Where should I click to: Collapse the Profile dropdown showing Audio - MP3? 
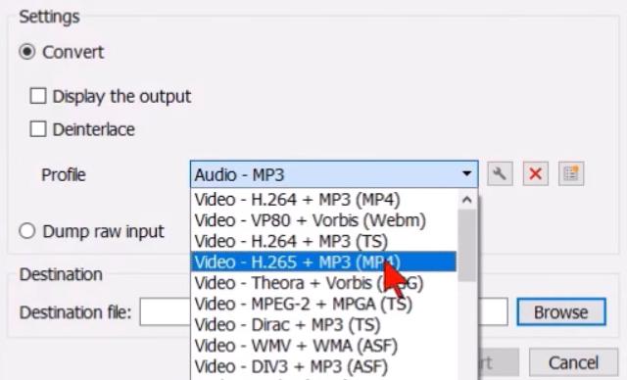click(x=334, y=174)
